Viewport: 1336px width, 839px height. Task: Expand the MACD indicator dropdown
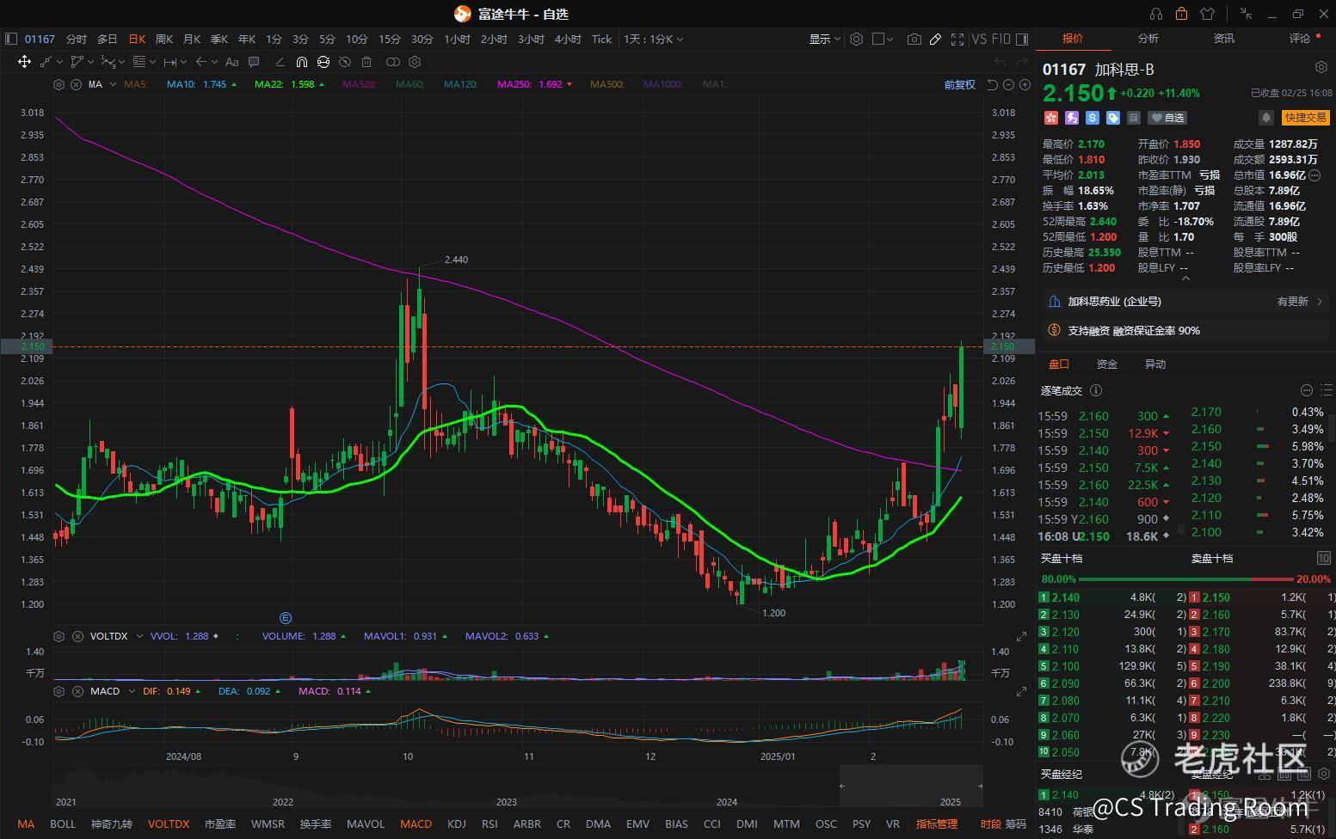pos(132,691)
